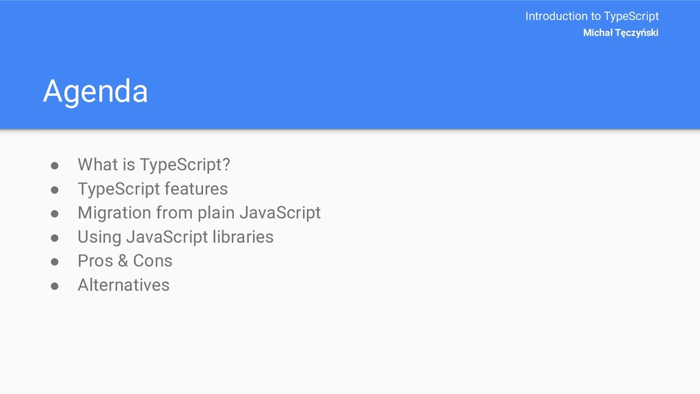Image resolution: width=700 pixels, height=394 pixels.
Task: Select the bullet dot next to "Alternatives"
Action: click(x=55, y=287)
